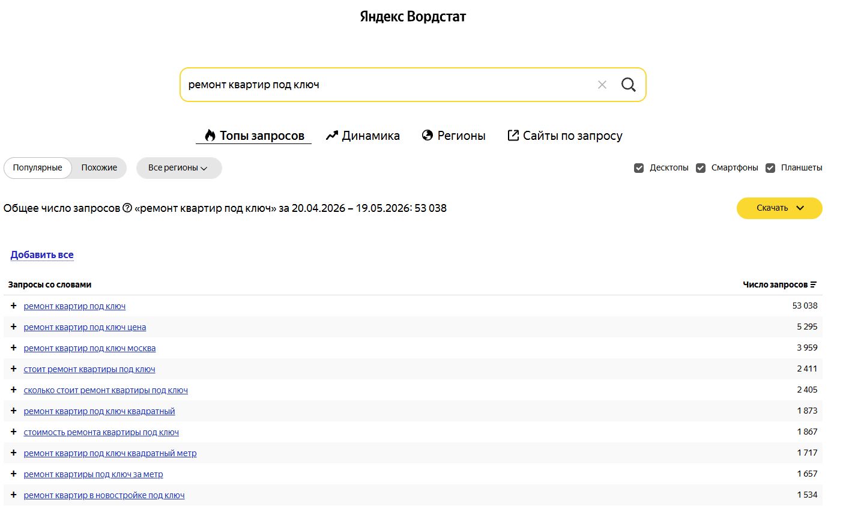Click the 3 959 query count value

(807, 348)
